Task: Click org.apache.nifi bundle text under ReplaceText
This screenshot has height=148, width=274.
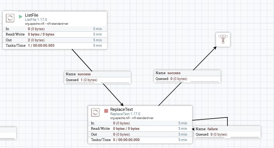Action: click(x=132, y=118)
